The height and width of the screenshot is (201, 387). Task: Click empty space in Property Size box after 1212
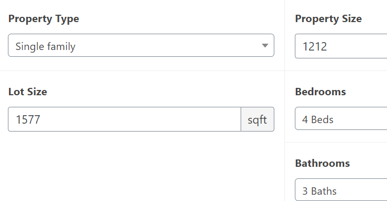358,46
